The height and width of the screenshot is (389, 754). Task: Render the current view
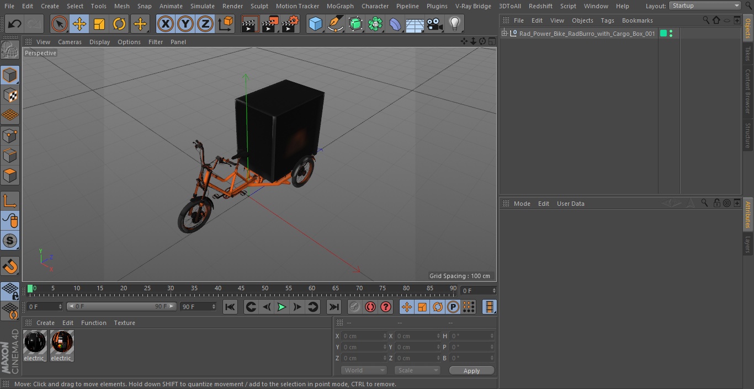(250, 24)
